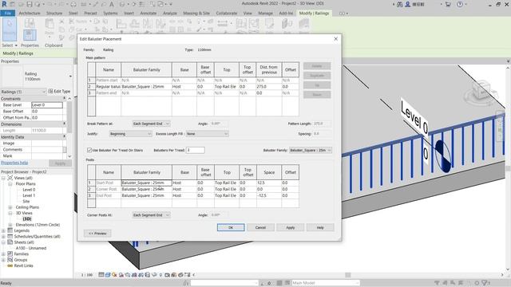The width and height of the screenshot is (511, 287).
Task: Click the Base Level value field in Properties
Action: tap(47, 104)
